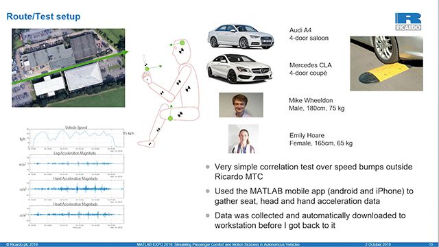Open the speed bump photo

tap(387, 64)
